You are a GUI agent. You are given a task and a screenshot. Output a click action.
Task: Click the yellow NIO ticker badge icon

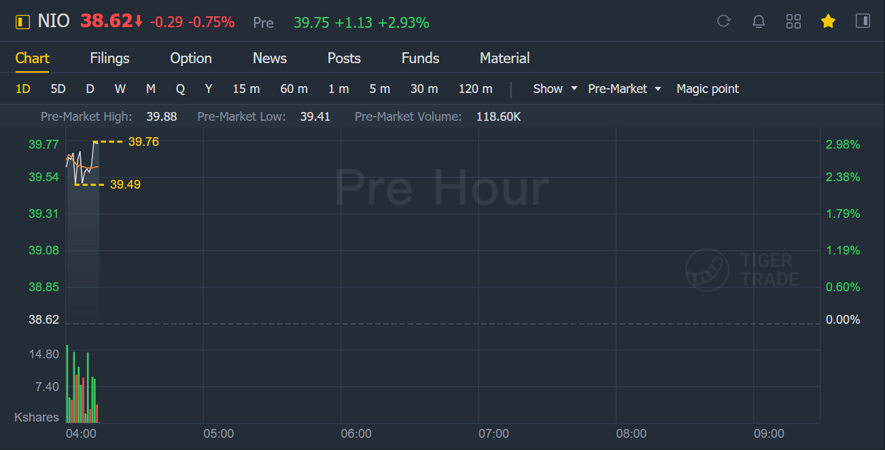23,22
